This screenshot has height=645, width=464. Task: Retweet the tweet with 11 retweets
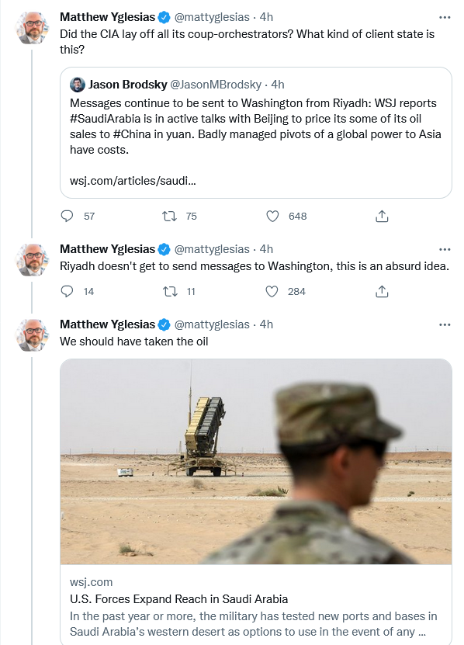[169, 291]
